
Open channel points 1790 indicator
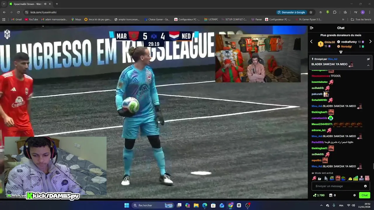tap(319, 195)
